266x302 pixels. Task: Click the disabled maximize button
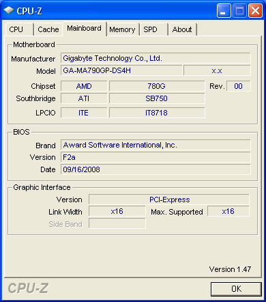point(239,10)
